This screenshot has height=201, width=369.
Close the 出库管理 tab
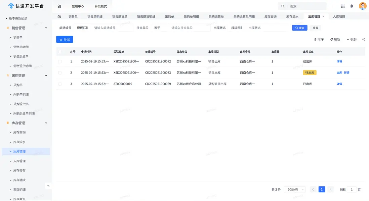pyautogui.click(x=323, y=16)
